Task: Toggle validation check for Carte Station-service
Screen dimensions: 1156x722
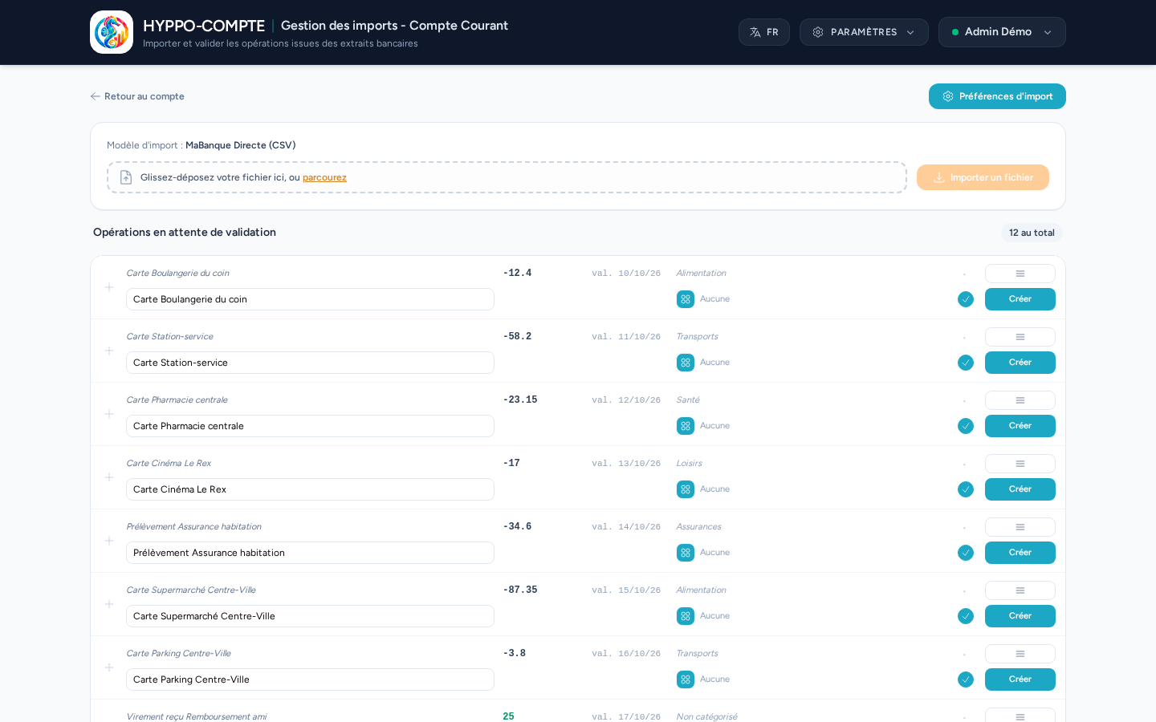Action: click(966, 363)
